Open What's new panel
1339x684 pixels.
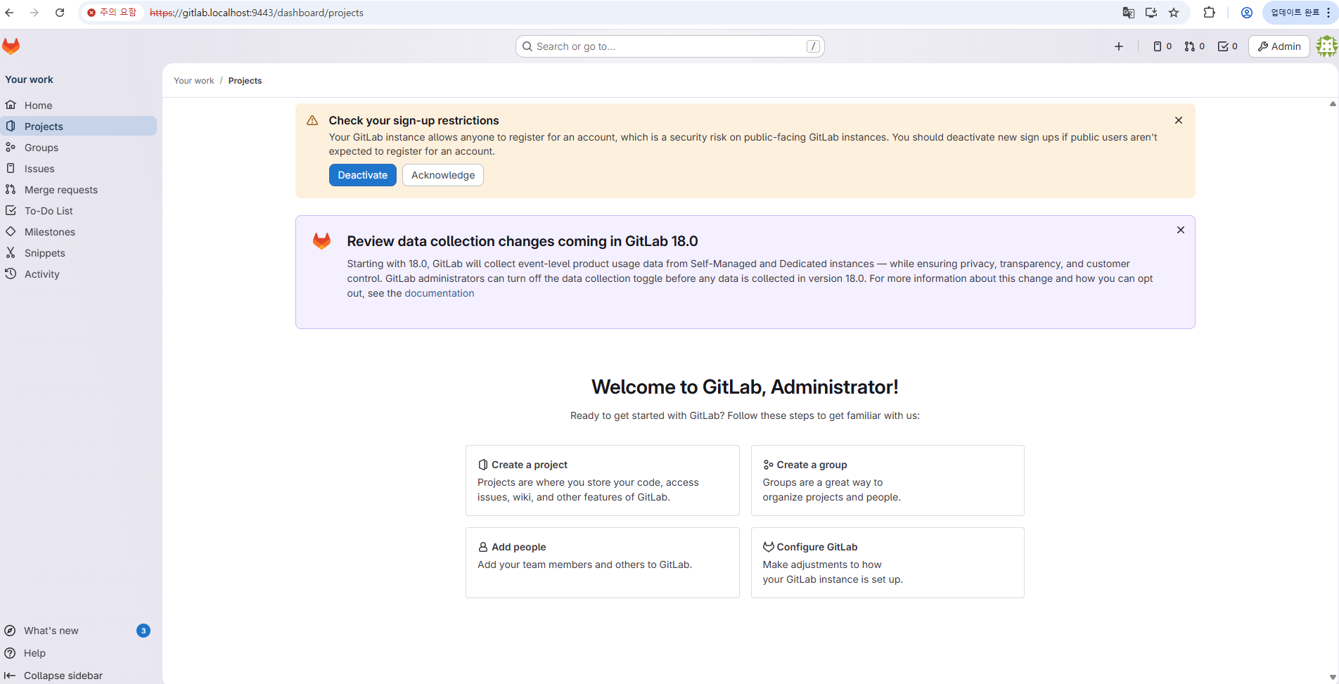[x=79, y=631]
